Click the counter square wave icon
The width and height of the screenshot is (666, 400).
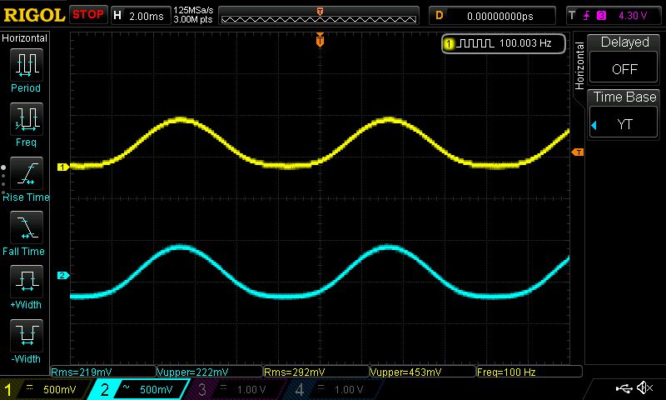pyautogui.click(x=475, y=43)
